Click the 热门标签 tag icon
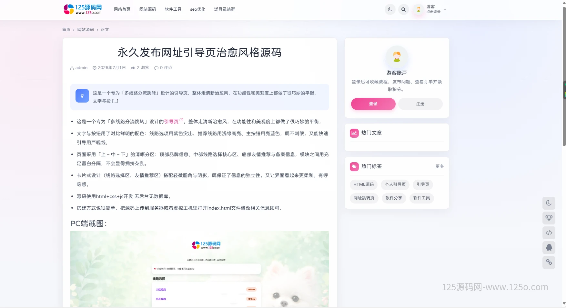 point(354,167)
